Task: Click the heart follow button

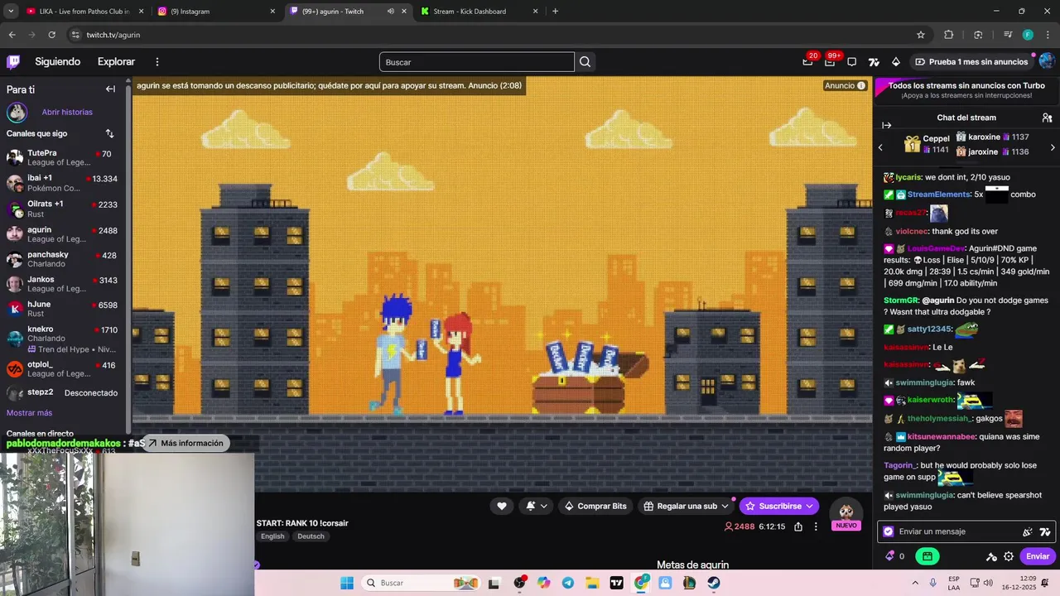Action: [502, 506]
